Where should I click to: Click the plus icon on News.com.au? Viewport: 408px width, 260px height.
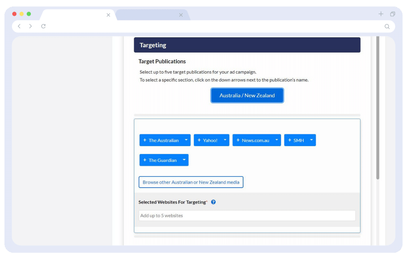click(x=238, y=140)
